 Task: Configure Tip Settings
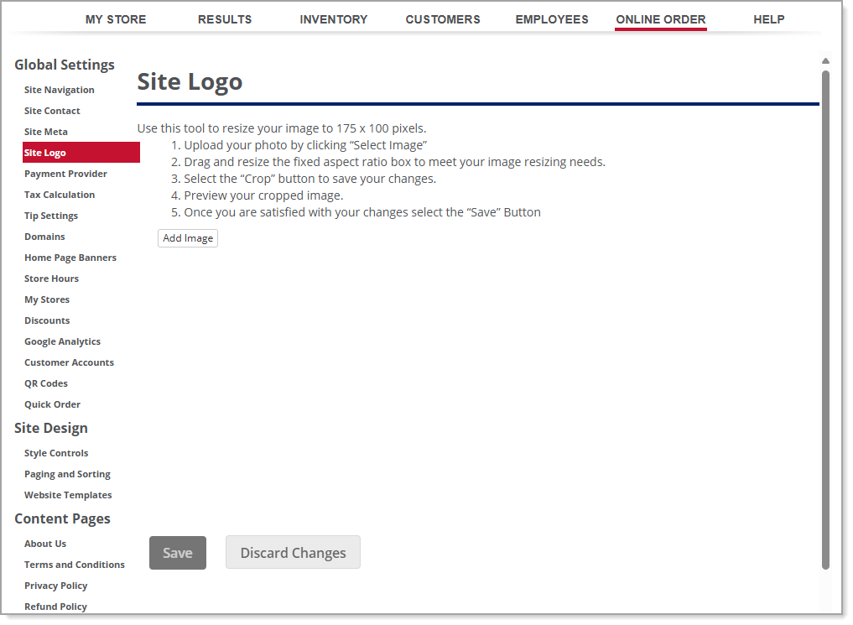[x=51, y=216]
